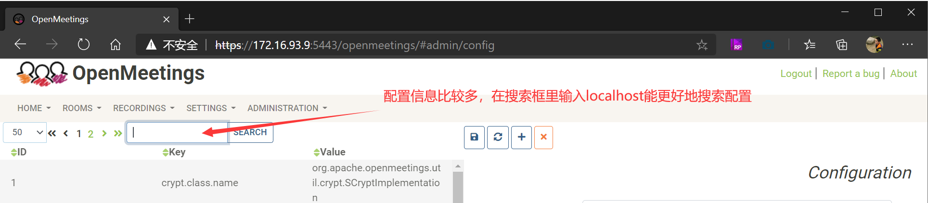
Task: Expand the SETTINGS menu
Action: pos(211,108)
